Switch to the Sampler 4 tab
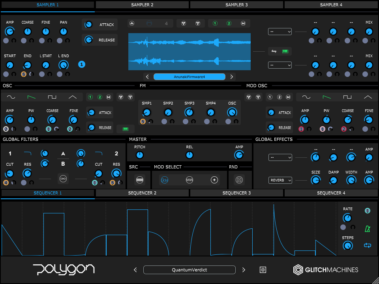 [331, 5]
